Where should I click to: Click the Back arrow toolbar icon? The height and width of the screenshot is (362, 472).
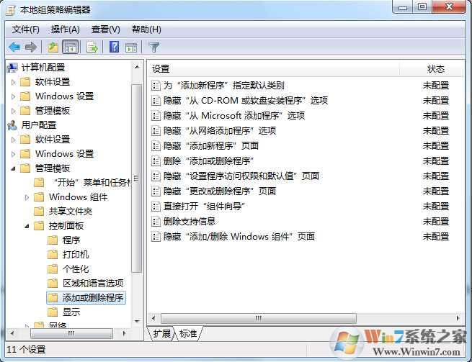[14, 47]
